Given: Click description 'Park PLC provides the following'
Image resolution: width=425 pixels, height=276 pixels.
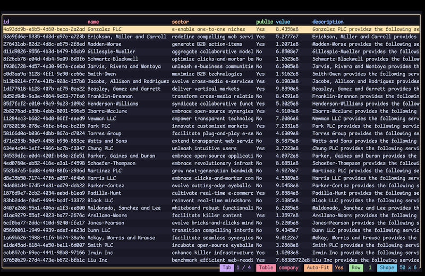Looking at the screenshot, I should pos(365,126).
